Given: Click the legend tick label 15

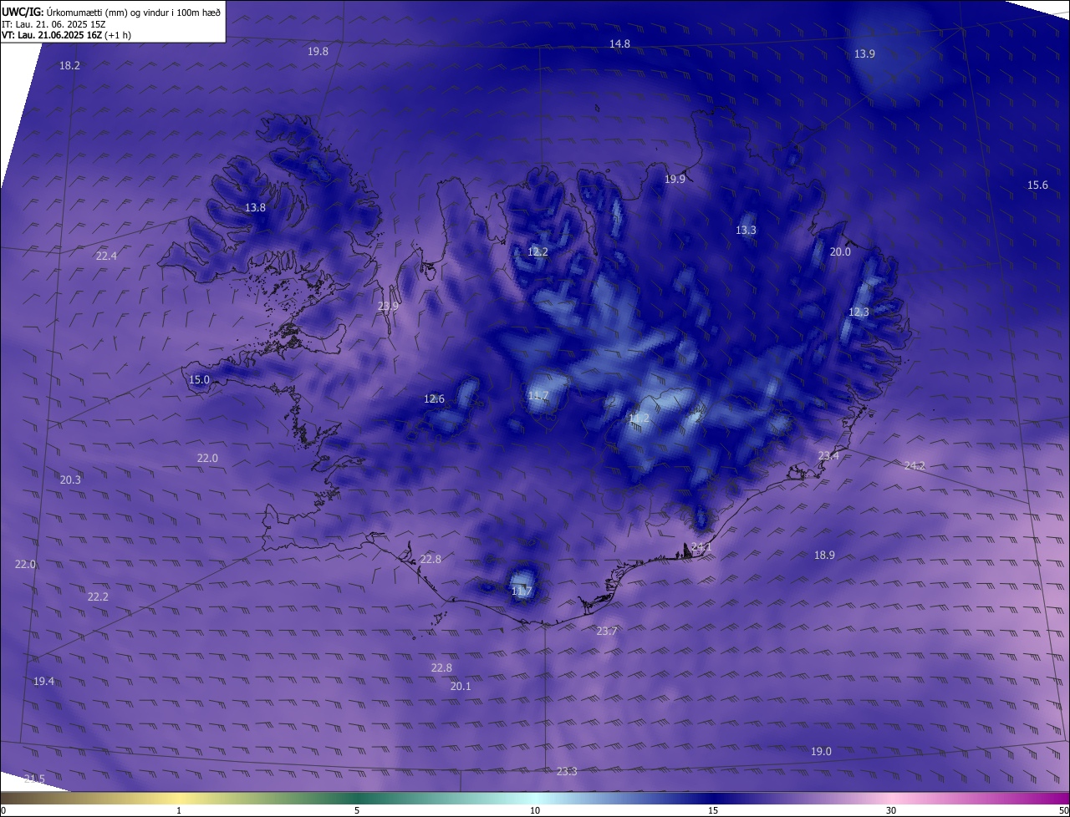Looking at the screenshot, I should [x=713, y=810].
